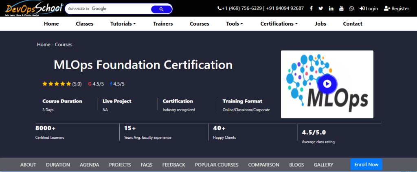Viewport: 417px width, 172px height.
Task: Click the Home breadcrumb link
Action: 44,45
